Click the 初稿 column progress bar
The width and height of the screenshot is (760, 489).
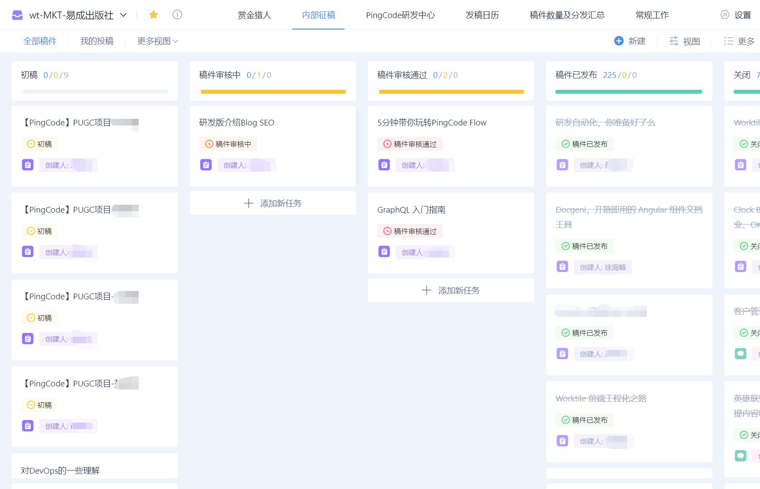[95, 92]
